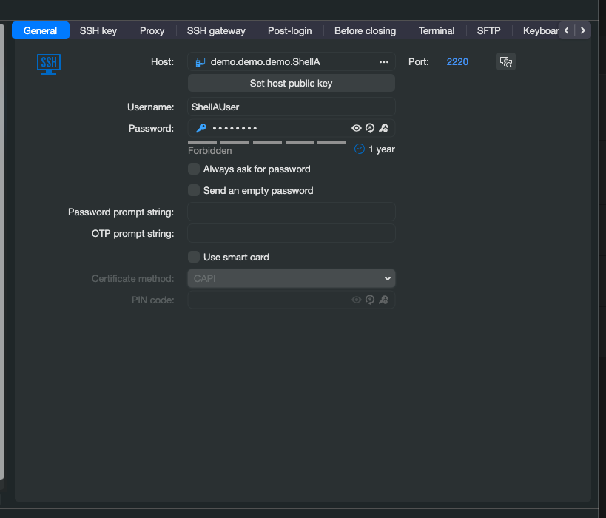Click the key icon in PIN code field
This screenshot has height=518, width=606.
(x=383, y=300)
